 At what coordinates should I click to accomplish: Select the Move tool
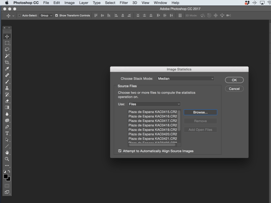7,37
